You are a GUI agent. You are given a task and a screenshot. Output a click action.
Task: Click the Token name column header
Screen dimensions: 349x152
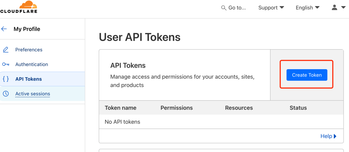tap(121, 108)
